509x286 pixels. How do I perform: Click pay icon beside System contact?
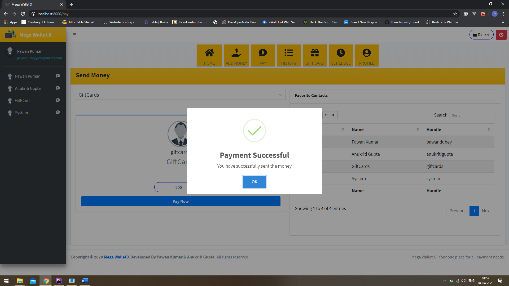58,112
